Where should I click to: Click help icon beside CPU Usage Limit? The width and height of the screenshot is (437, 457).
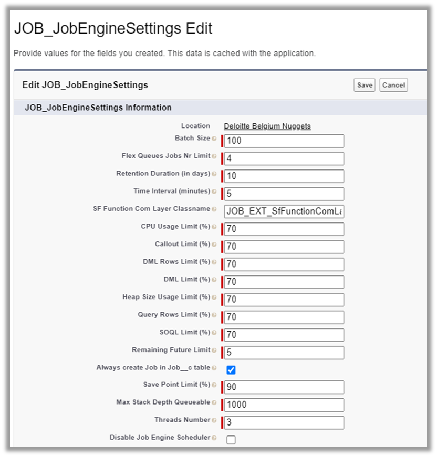click(x=214, y=227)
